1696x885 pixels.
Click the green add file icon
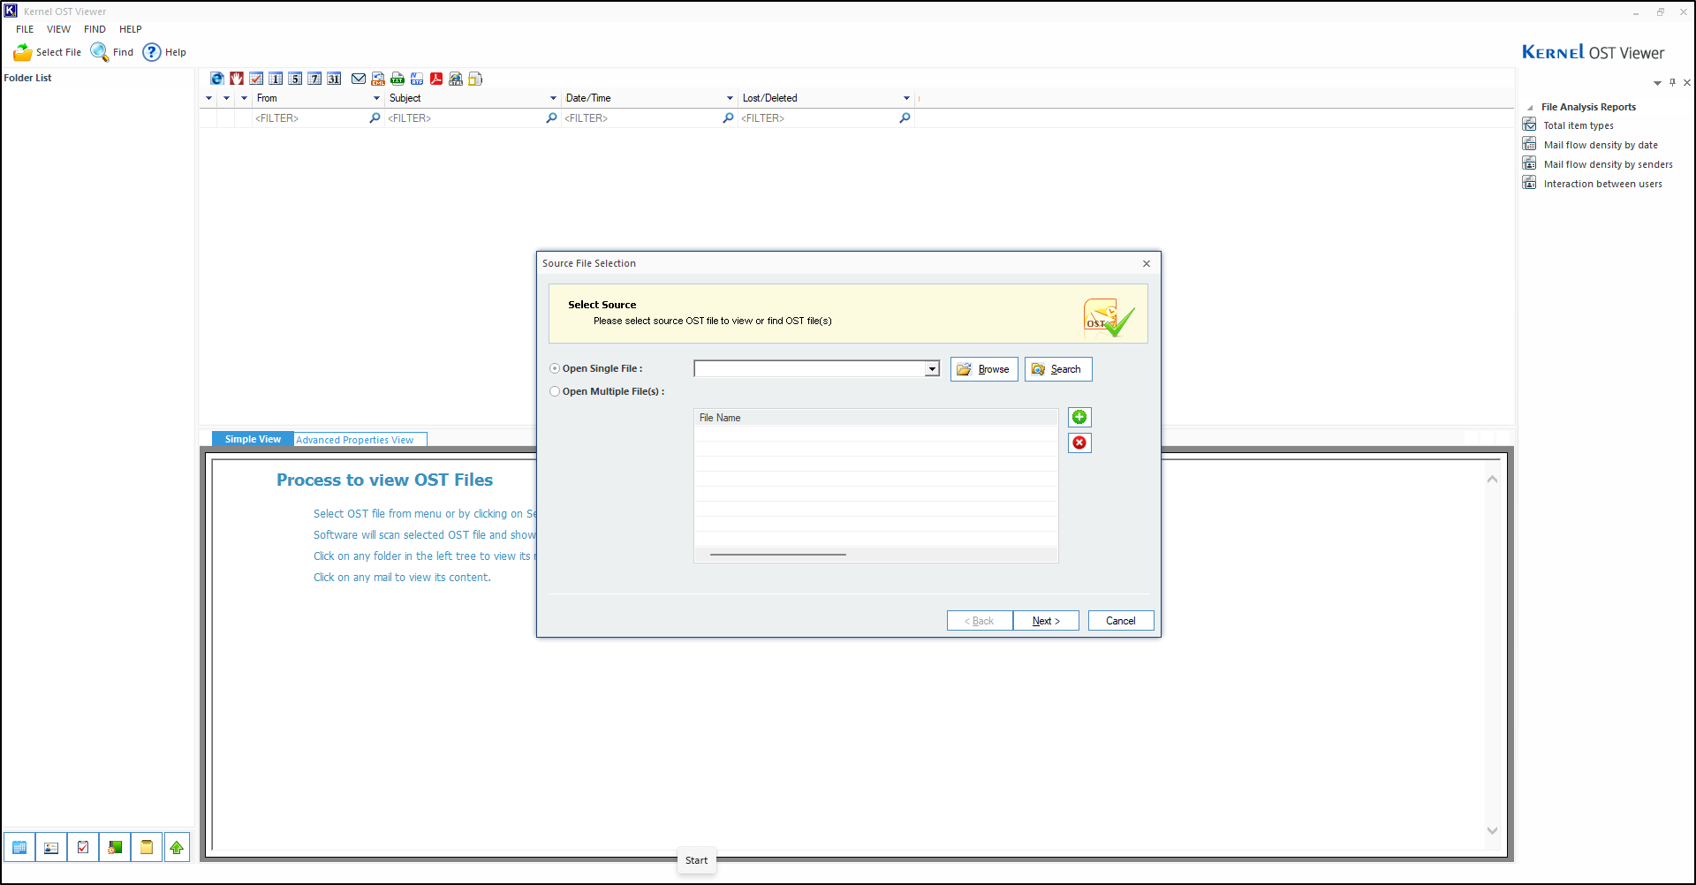click(1079, 417)
